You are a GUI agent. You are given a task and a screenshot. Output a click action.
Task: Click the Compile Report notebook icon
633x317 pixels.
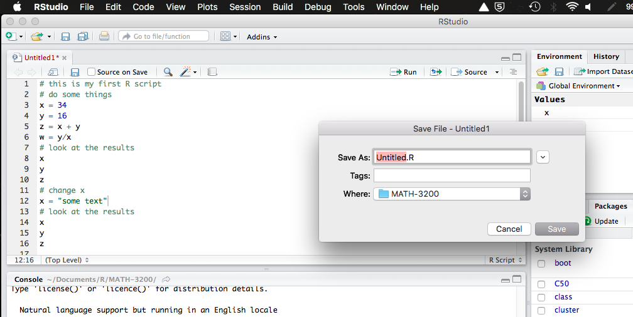pyautogui.click(x=212, y=72)
